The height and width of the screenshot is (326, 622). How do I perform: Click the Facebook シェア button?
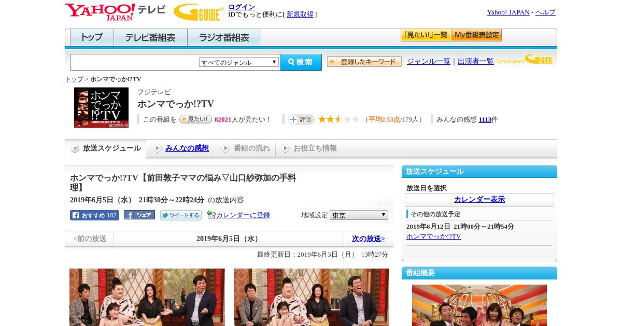139,215
